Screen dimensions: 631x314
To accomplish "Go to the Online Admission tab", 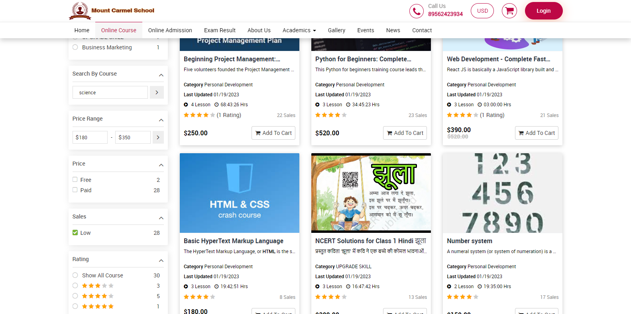I will pyautogui.click(x=170, y=30).
